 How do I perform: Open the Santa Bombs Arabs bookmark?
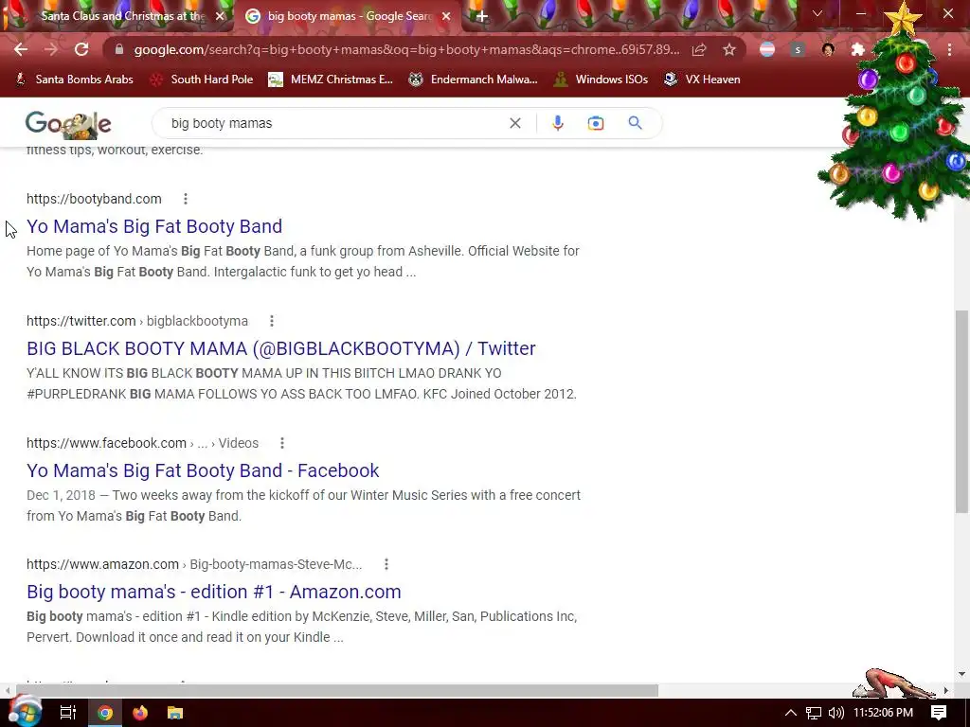point(73,80)
